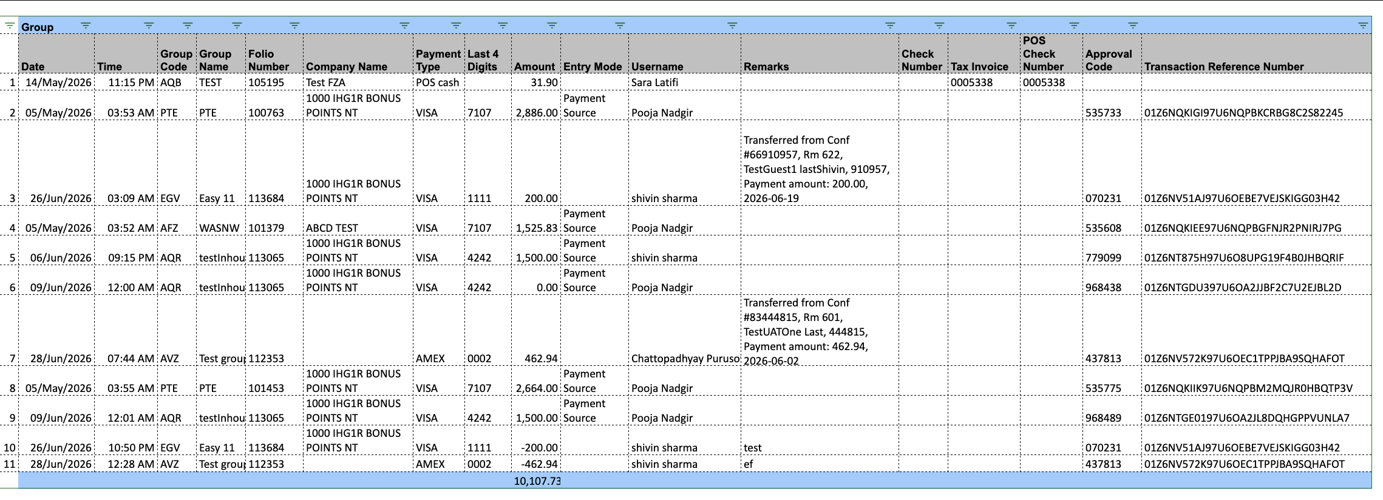Open the filter icon above Time column
Image resolution: width=1383 pixels, height=500 pixels.
point(149,25)
